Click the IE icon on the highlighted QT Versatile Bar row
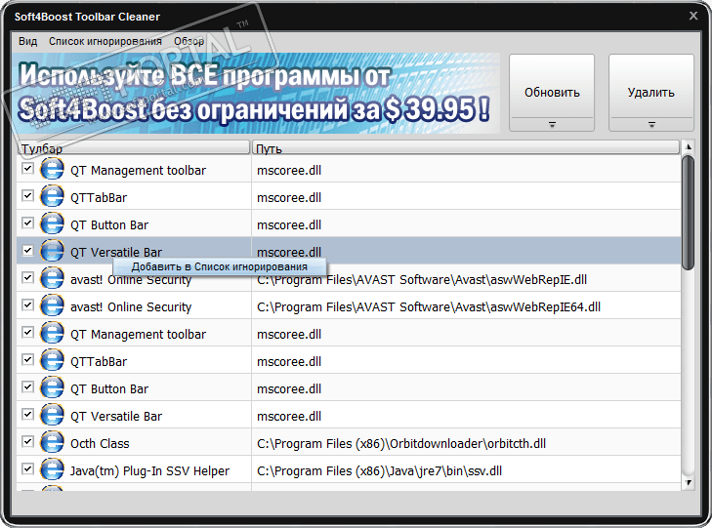The width and height of the screenshot is (712, 528). (x=52, y=251)
